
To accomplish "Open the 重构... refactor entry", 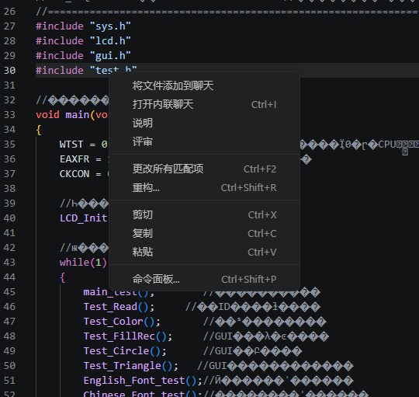I will [x=204, y=187].
